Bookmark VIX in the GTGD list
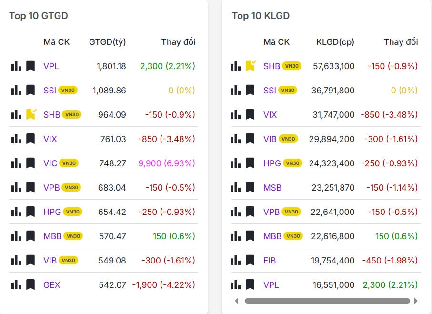432x314 pixels. pyautogui.click(x=30, y=139)
